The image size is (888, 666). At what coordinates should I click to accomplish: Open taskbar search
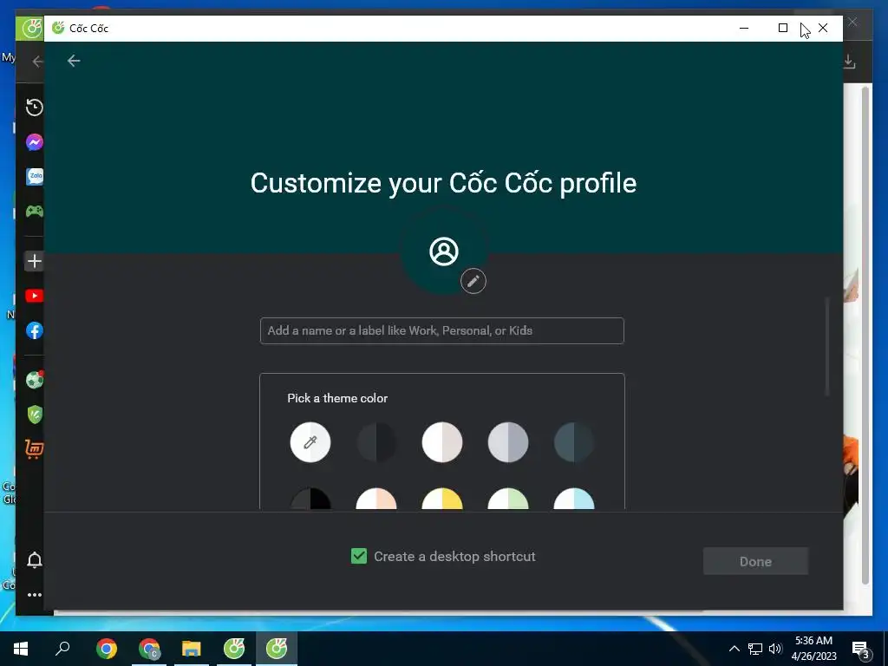(62, 649)
